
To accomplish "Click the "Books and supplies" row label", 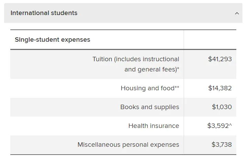I will tap(150, 107).
